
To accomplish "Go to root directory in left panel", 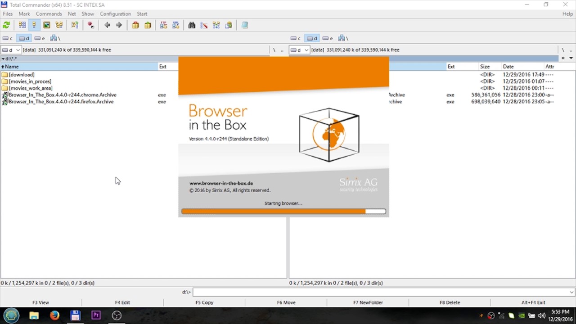I will pyautogui.click(x=274, y=50).
